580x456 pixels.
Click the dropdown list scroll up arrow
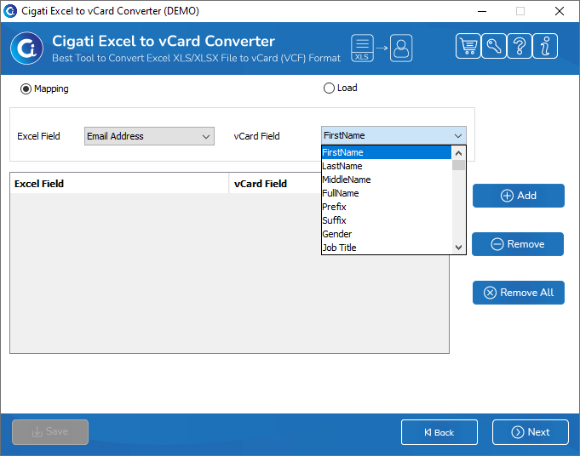(459, 153)
